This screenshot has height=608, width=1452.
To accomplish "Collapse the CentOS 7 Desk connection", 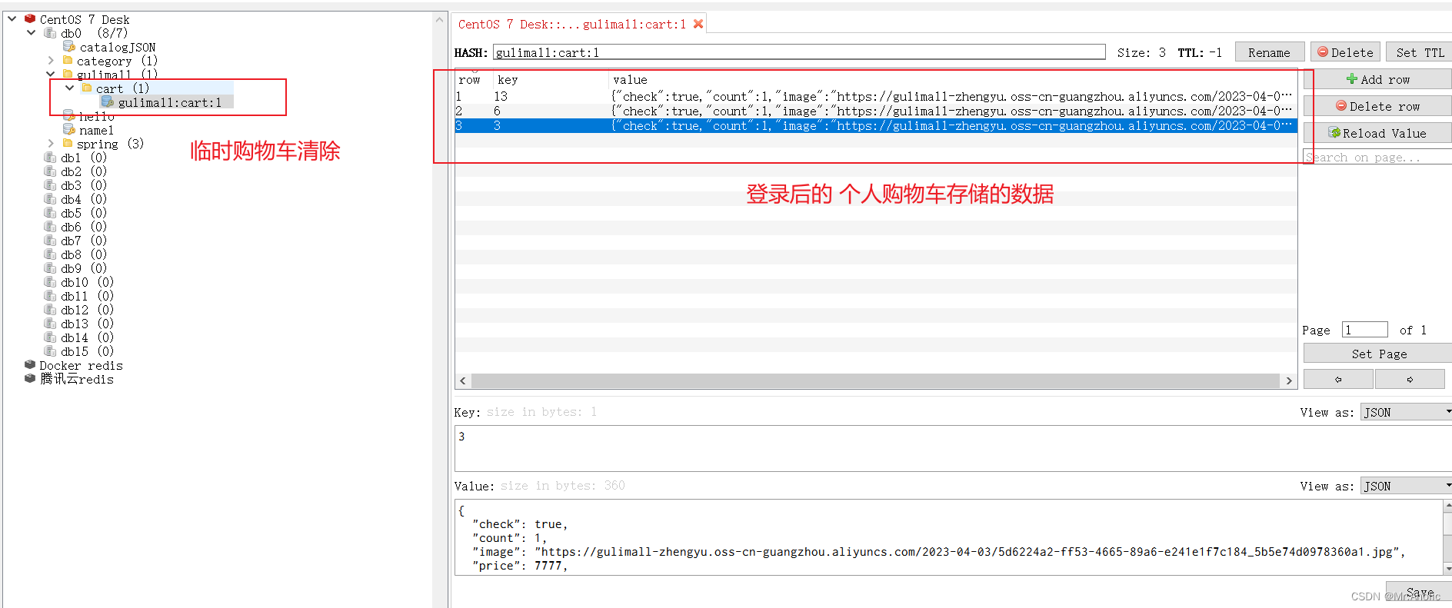I will pyautogui.click(x=12, y=18).
